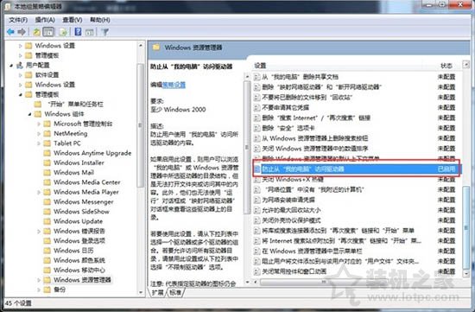Click policy icon of 允许的最大回收站大小

click(x=256, y=210)
